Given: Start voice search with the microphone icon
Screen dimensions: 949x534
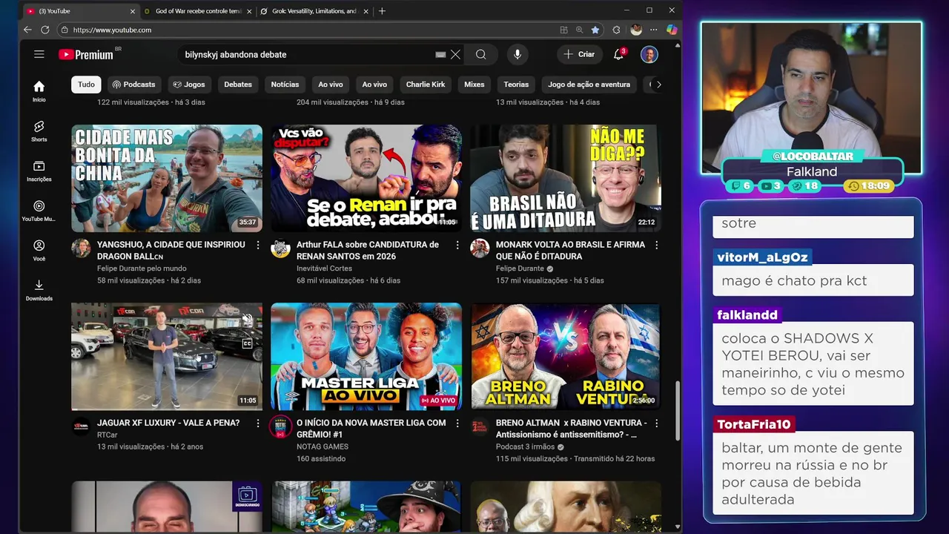Looking at the screenshot, I should click(518, 54).
